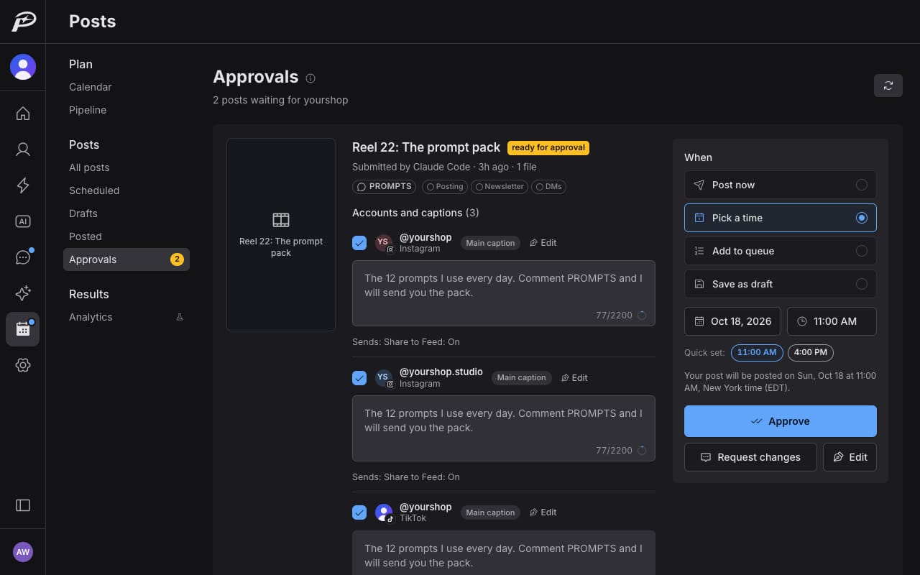Toggle the Newsletter step chip
920x575 pixels.
pyautogui.click(x=500, y=187)
